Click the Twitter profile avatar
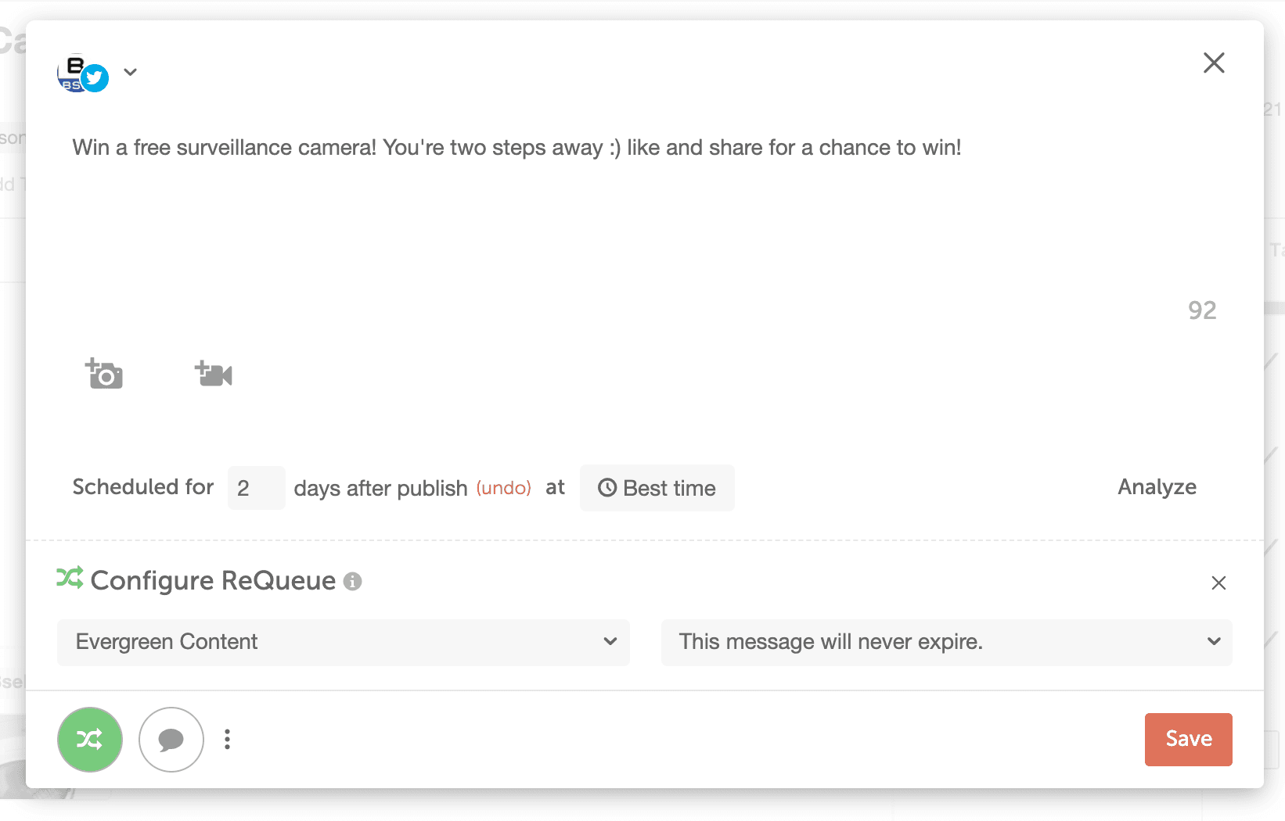This screenshot has width=1285, height=821. pos(82,73)
